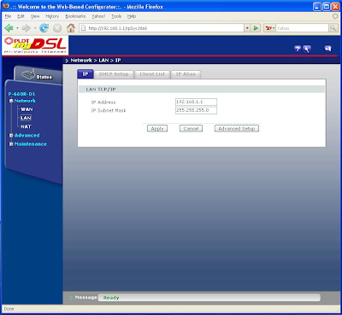The image size is (342, 315).
Task: Open the Client List tab
Action: 152,74
